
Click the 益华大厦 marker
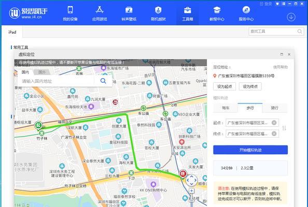tap(40, 110)
